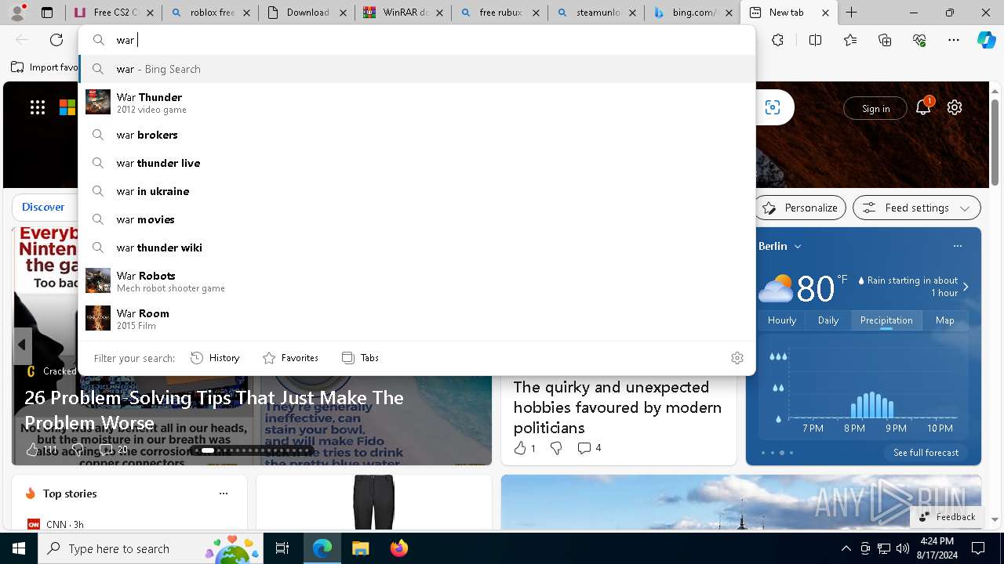1004x564 pixels.
Task: Click the Personalize button
Action: pos(800,208)
